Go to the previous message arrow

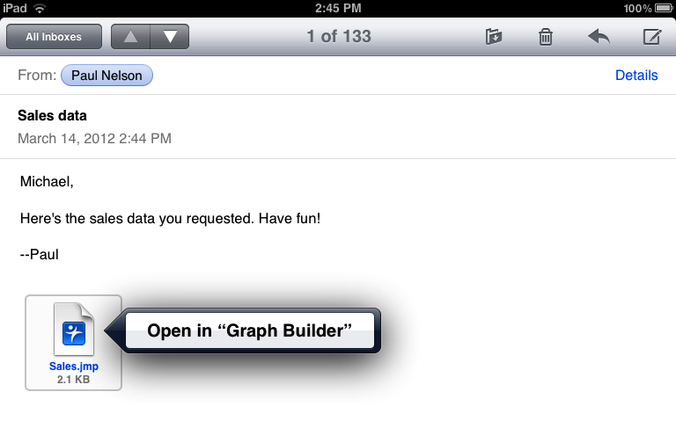(x=130, y=37)
